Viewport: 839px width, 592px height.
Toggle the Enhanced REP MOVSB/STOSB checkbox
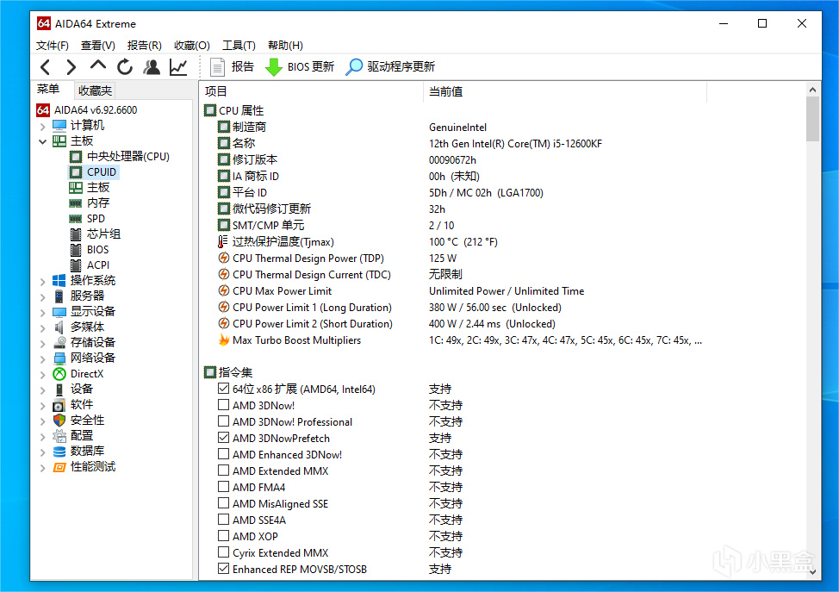tap(224, 569)
